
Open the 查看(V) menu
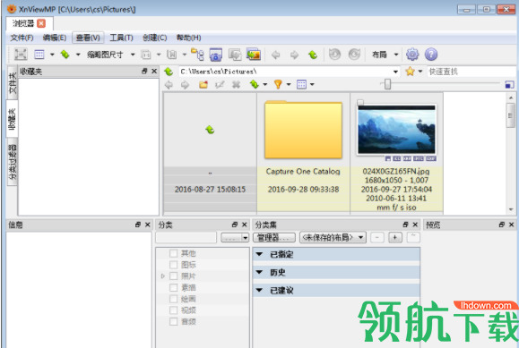[x=88, y=38]
